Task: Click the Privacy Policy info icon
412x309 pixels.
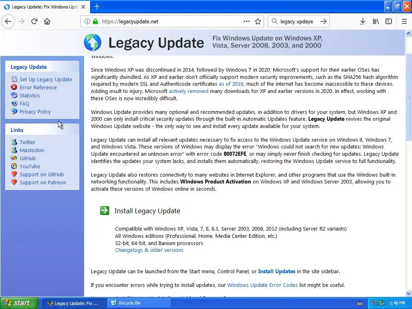Action: 14,111
